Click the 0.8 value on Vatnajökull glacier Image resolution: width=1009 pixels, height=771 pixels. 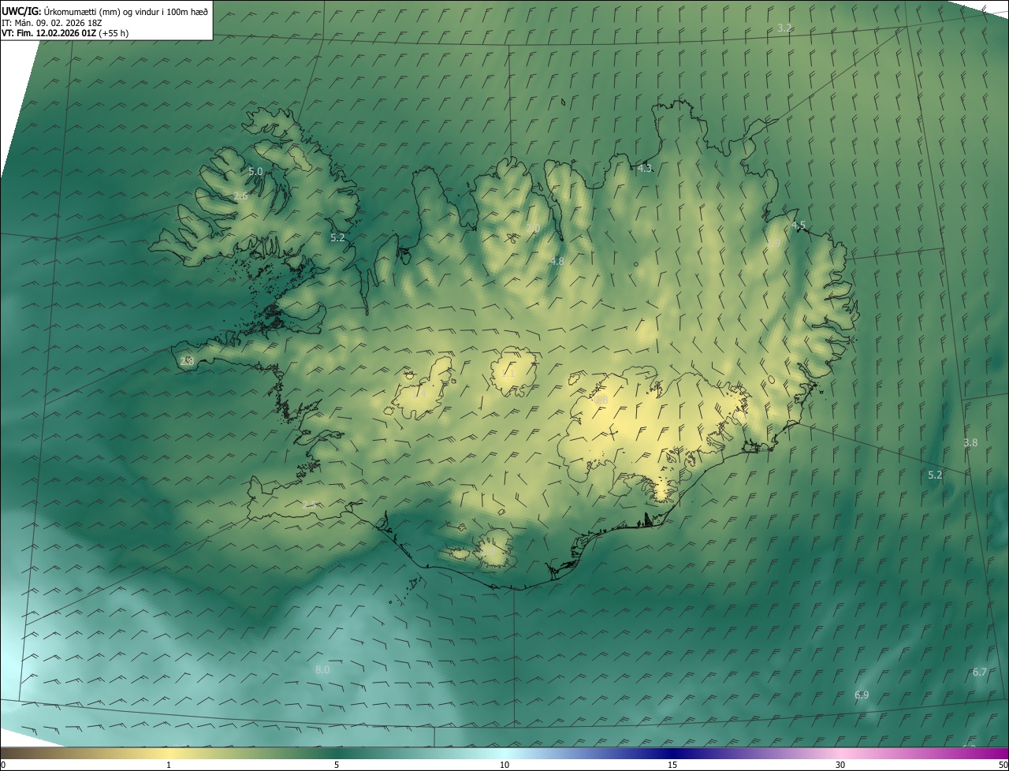601,400
